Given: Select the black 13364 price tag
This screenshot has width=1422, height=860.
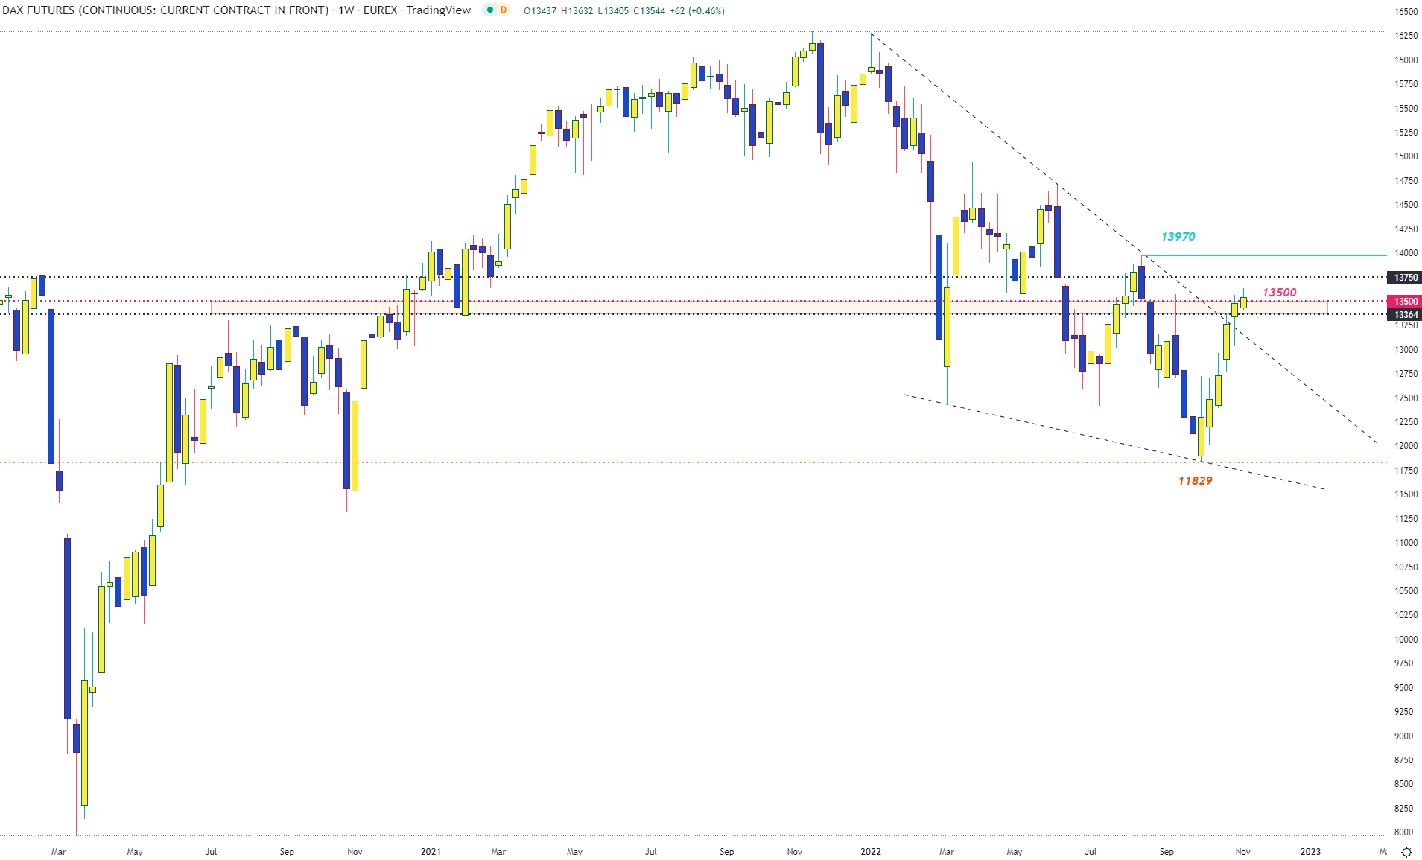Looking at the screenshot, I should [x=1406, y=315].
